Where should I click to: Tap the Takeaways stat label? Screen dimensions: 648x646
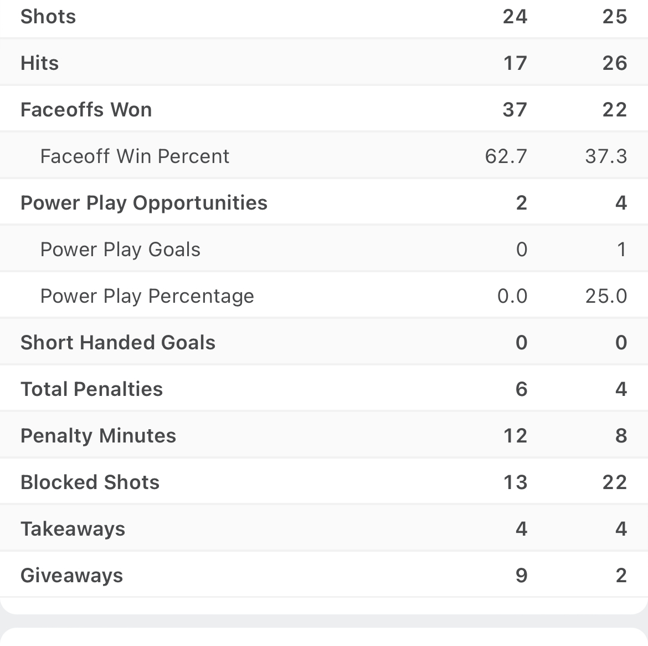coord(73,530)
